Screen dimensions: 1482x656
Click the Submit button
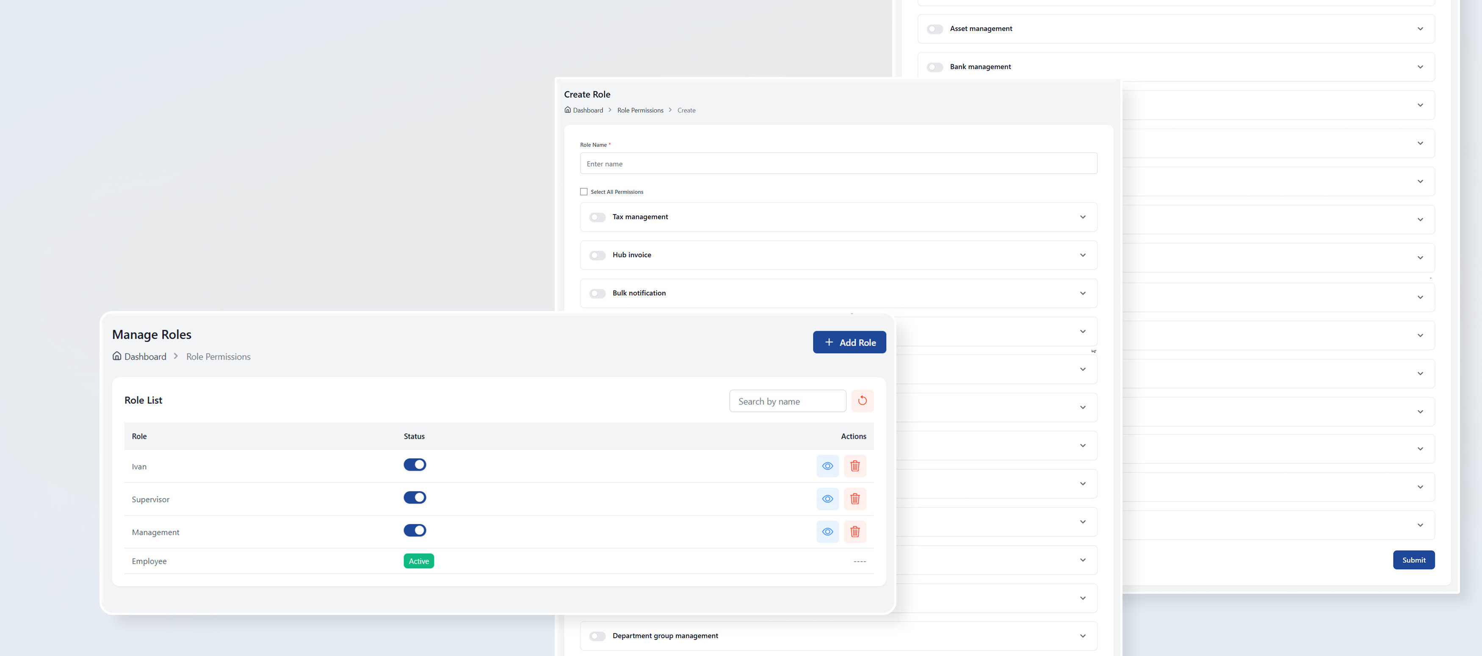(1413, 560)
